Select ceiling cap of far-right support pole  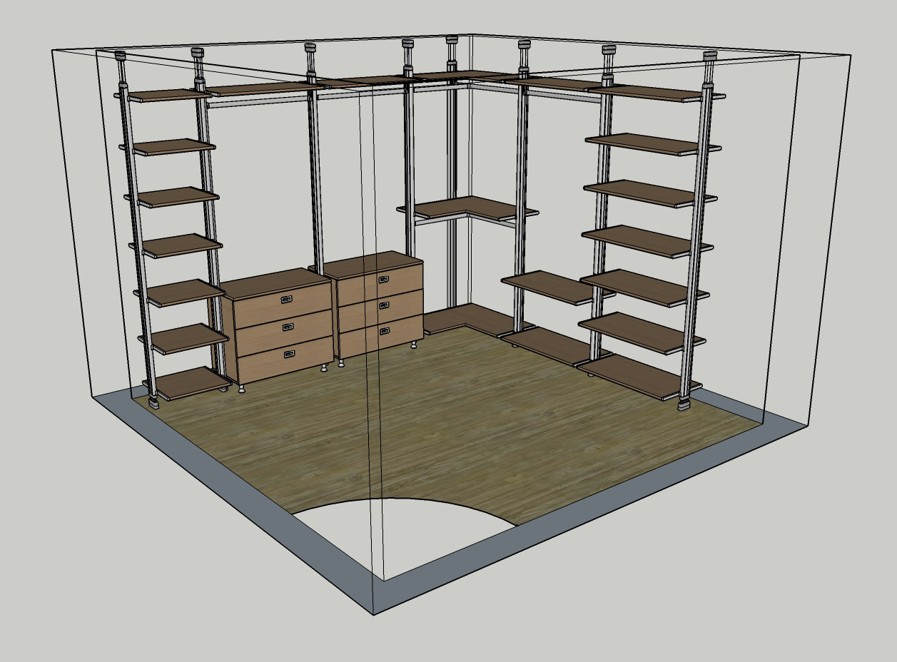tap(709, 57)
